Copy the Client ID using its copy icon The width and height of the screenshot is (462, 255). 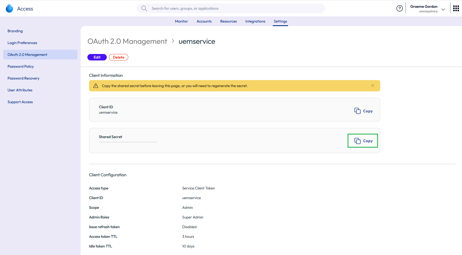pyautogui.click(x=357, y=111)
